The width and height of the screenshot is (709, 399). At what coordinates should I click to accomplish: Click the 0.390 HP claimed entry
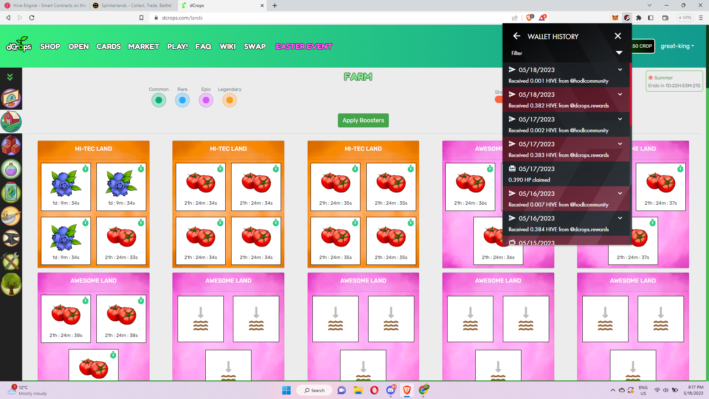[x=567, y=174]
